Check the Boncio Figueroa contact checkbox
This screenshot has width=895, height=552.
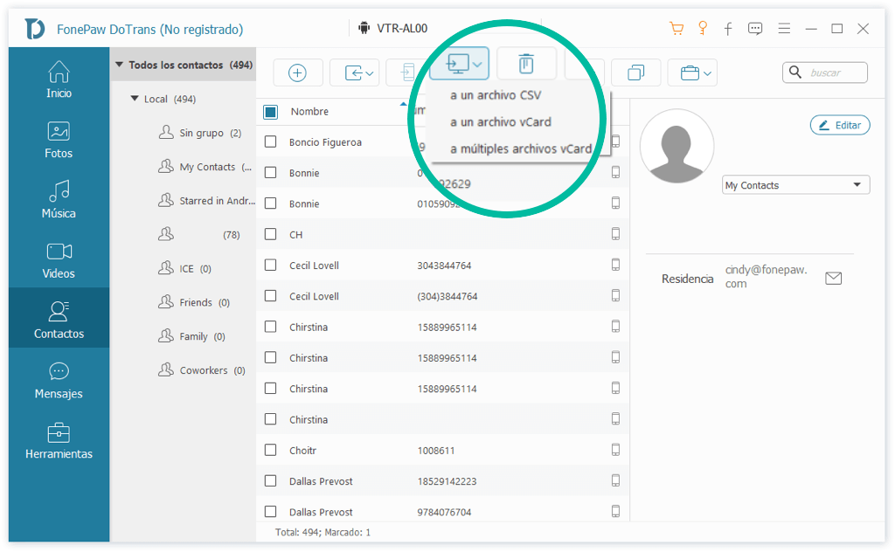point(271,141)
